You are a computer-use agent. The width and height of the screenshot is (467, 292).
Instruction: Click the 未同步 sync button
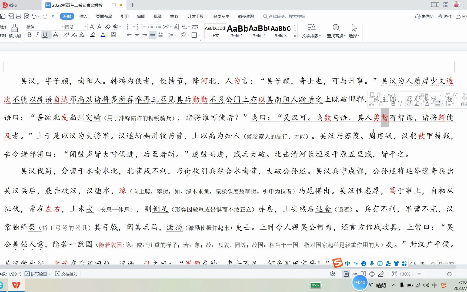(424, 16)
